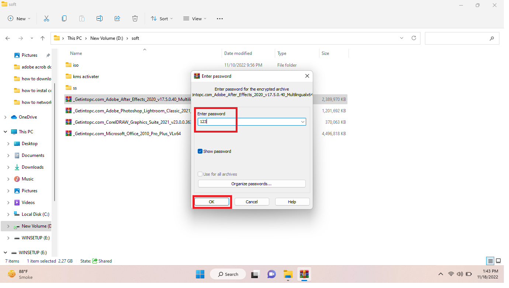Click Cancel in the password dialog
Viewport: 509px width, 288px height.
coord(252,202)
